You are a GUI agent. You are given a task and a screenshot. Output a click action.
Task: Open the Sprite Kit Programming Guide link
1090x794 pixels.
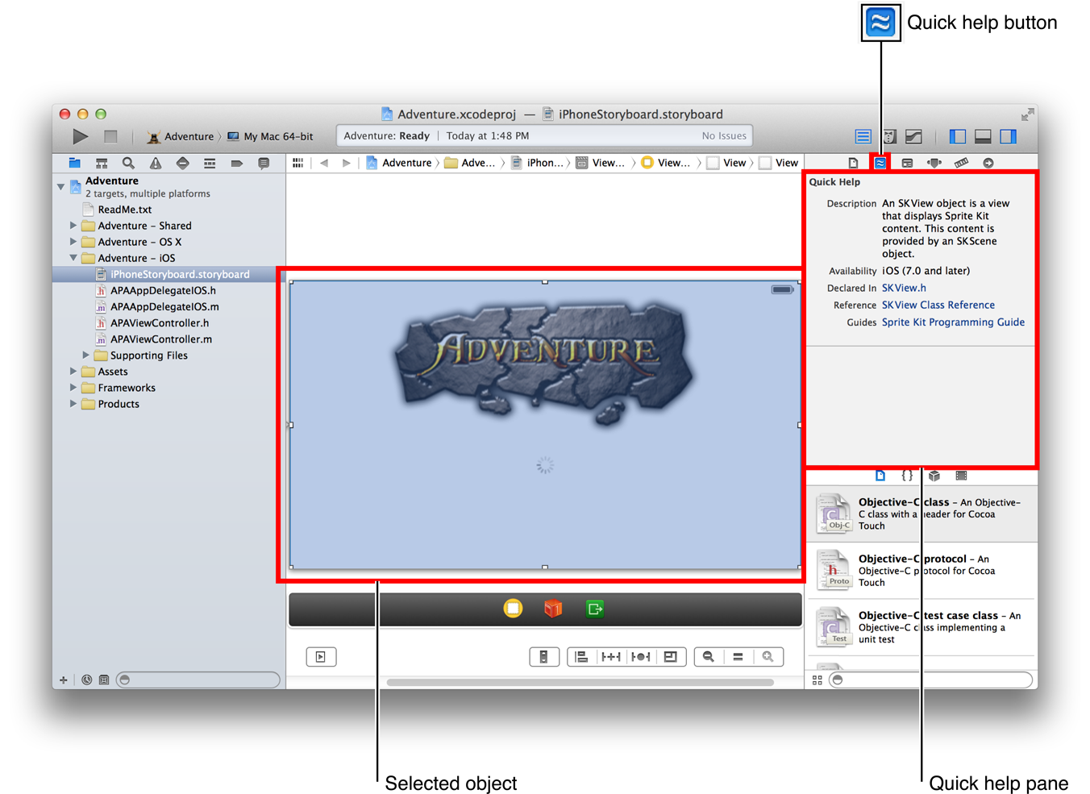(953, 322)
